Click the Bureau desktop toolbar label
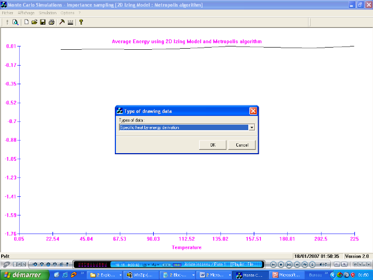373x280 pixels. [x=316, y=275]
